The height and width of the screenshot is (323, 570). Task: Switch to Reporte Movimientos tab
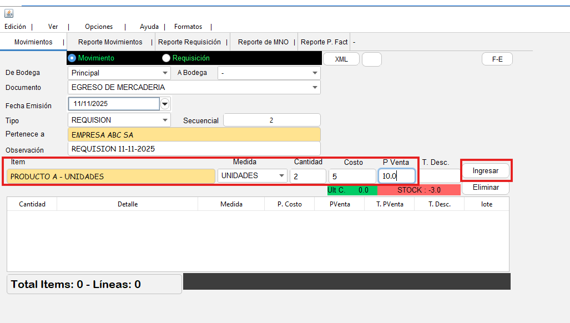click(x=110, y=42)
